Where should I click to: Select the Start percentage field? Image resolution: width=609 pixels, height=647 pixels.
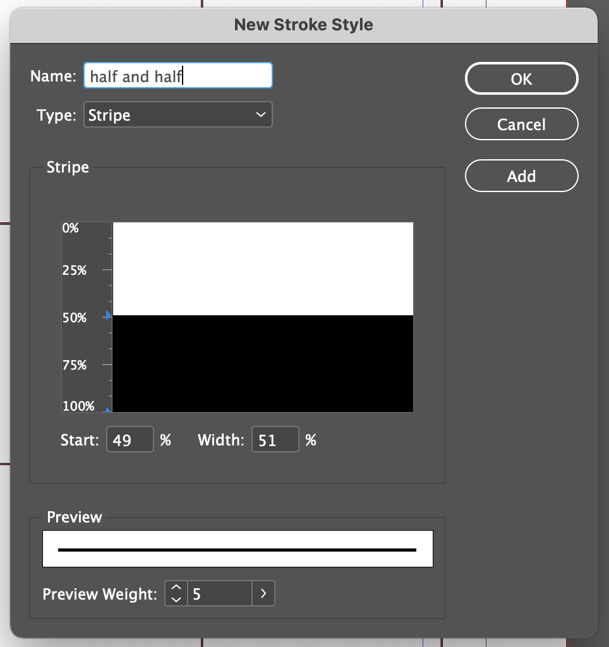point(130,439)
